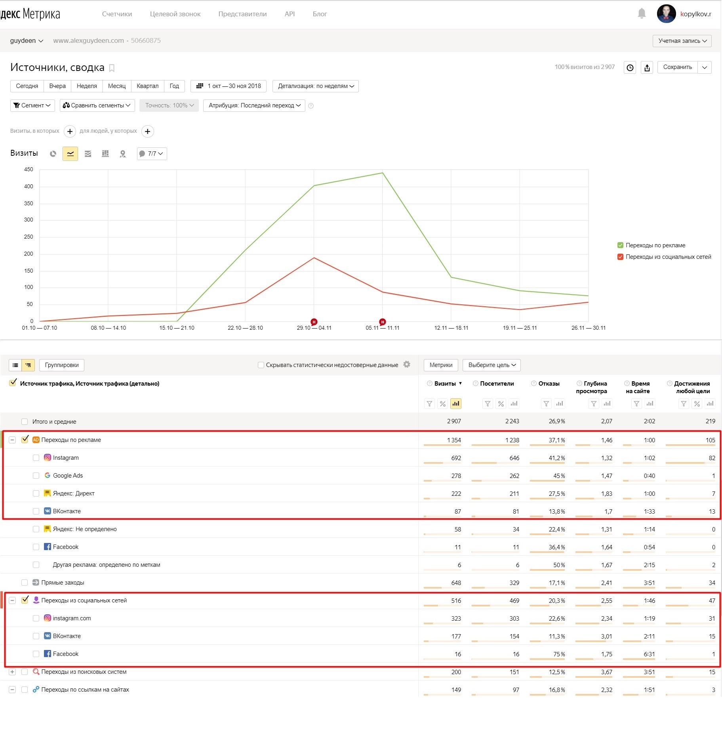
Task: Check the Google Ads row checkbox
Action: (36, 476)
